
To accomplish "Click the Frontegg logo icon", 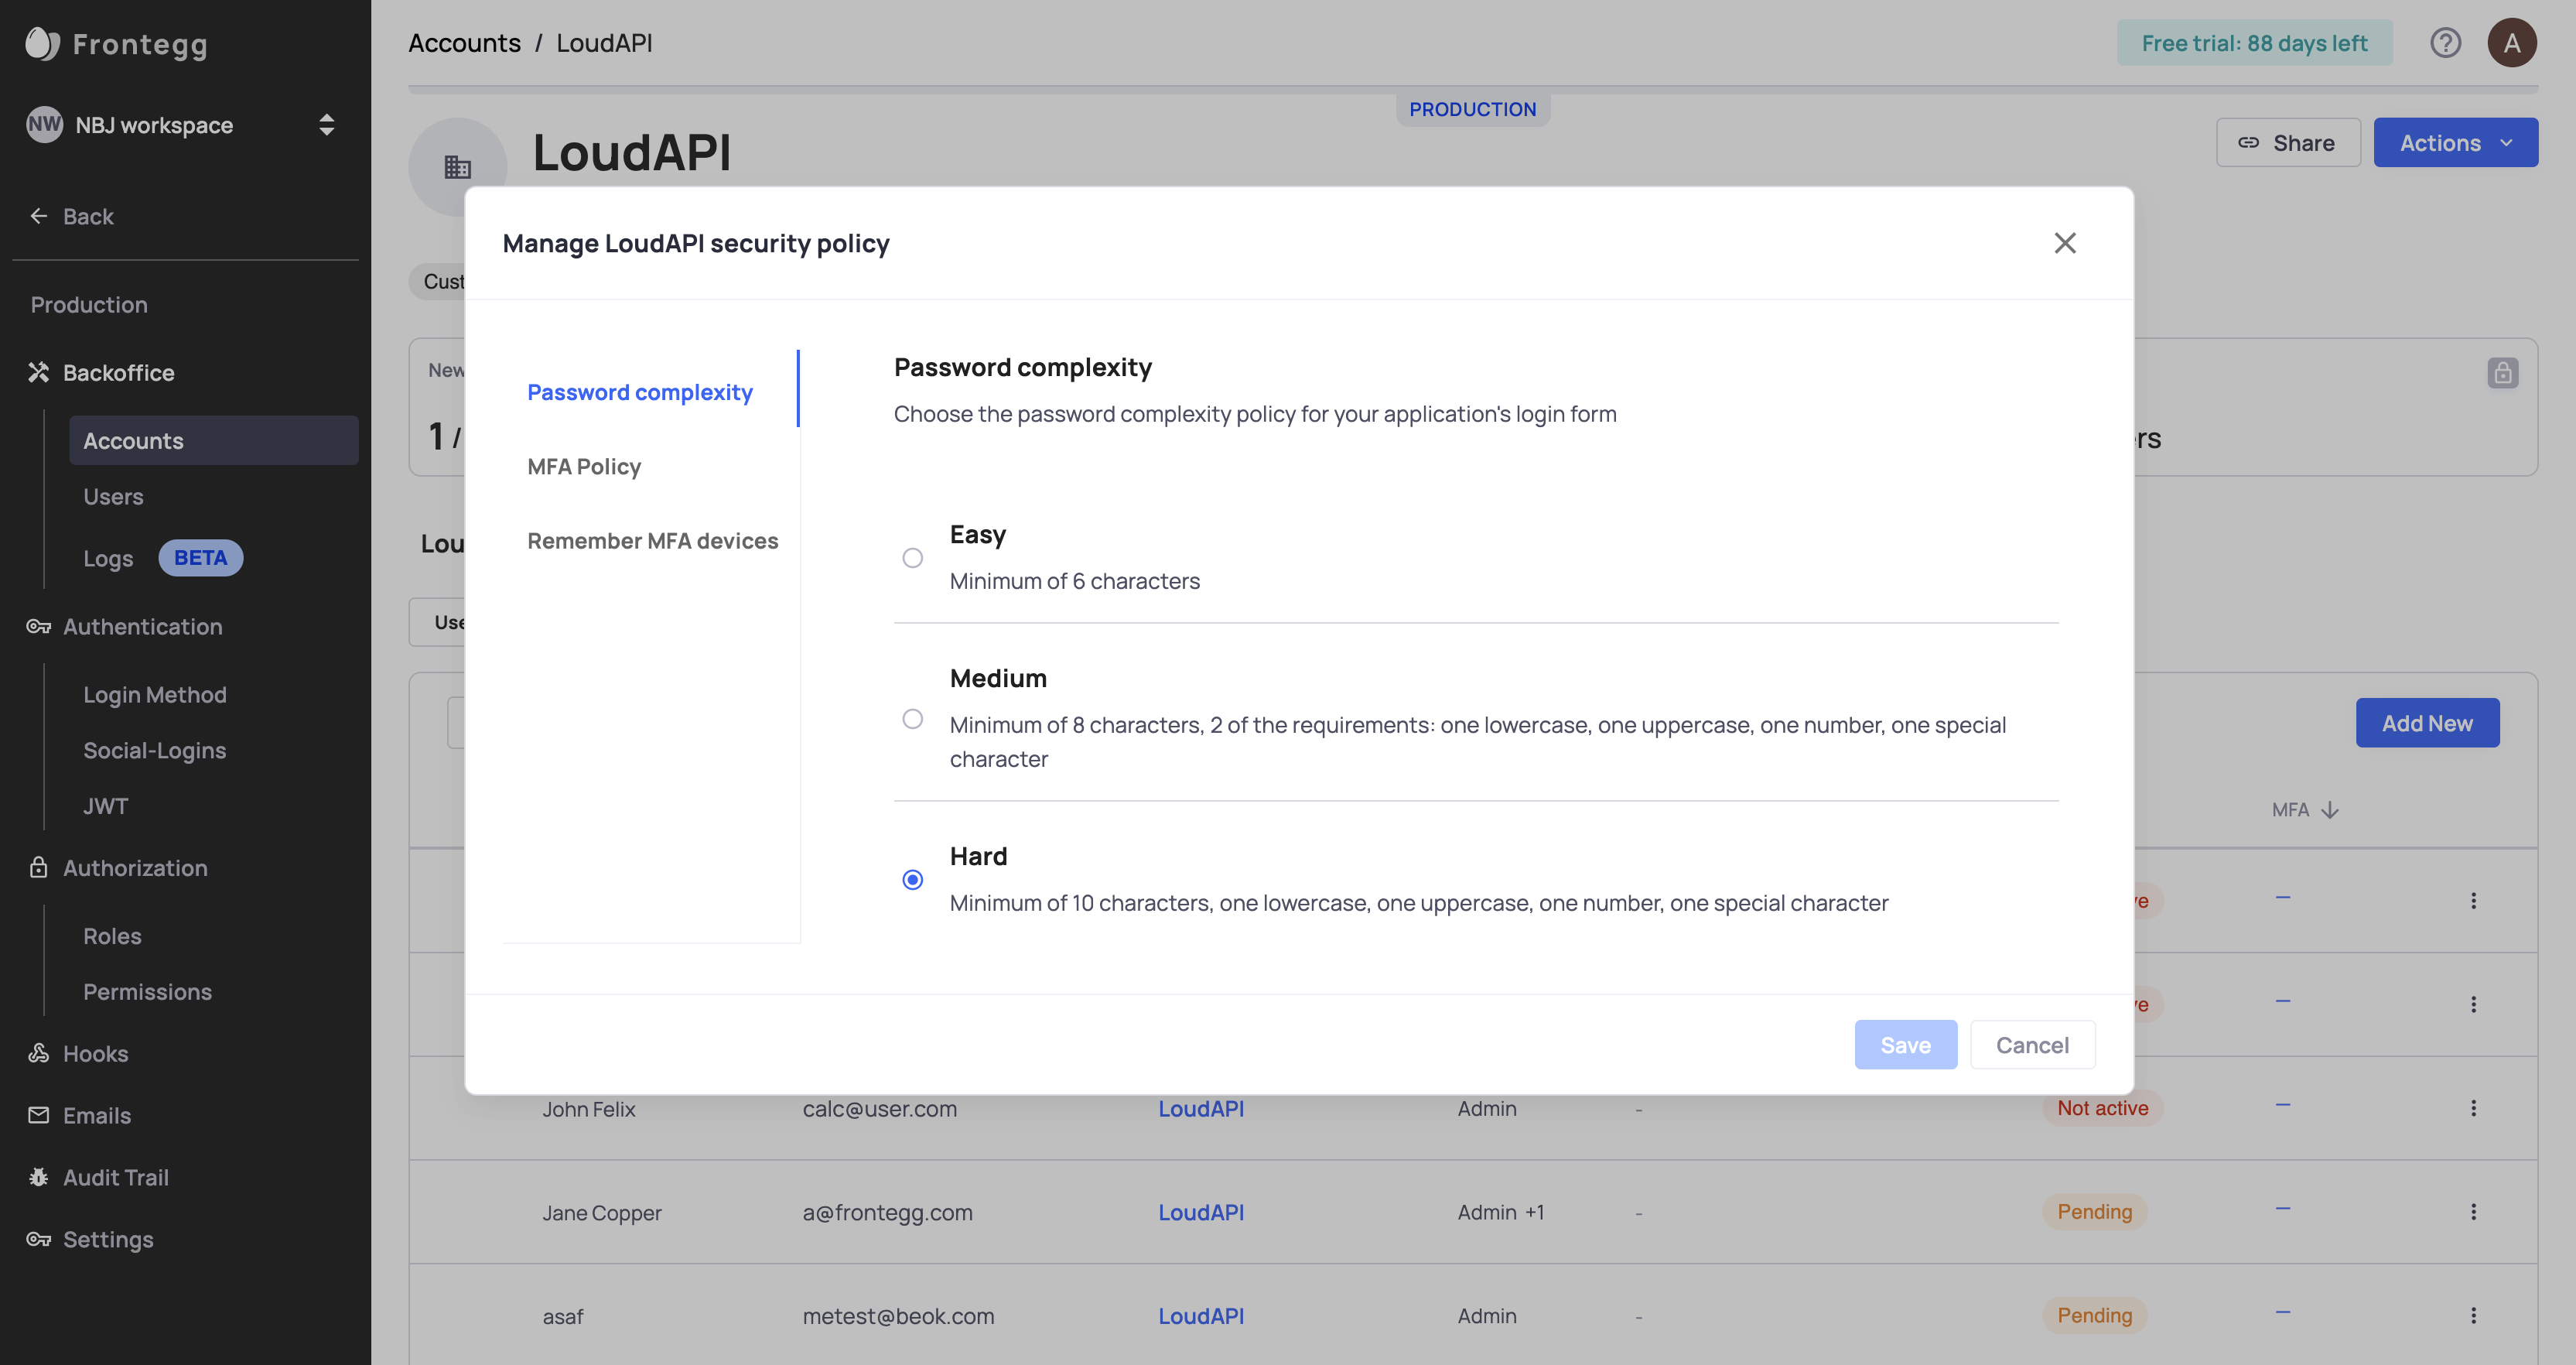I will point(42,44).
